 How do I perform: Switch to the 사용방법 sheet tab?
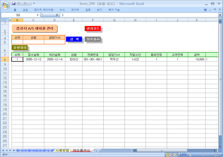pyautogui.click(x=62, y=150)
